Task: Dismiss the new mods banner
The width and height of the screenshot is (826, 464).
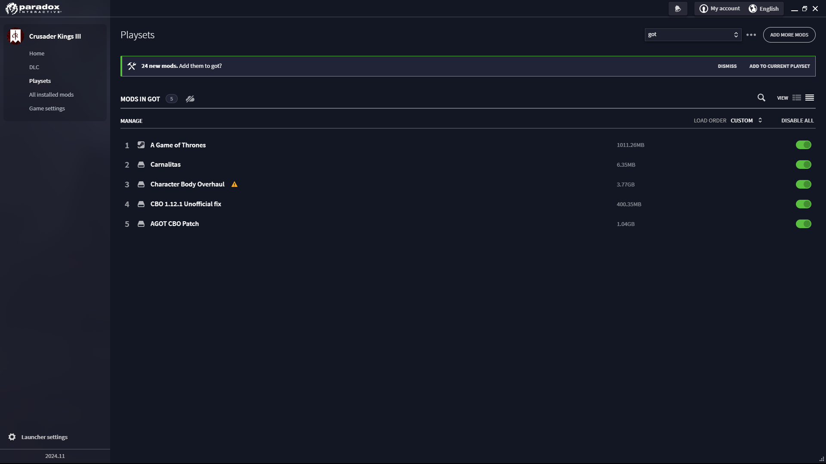Action: [727, 66]
